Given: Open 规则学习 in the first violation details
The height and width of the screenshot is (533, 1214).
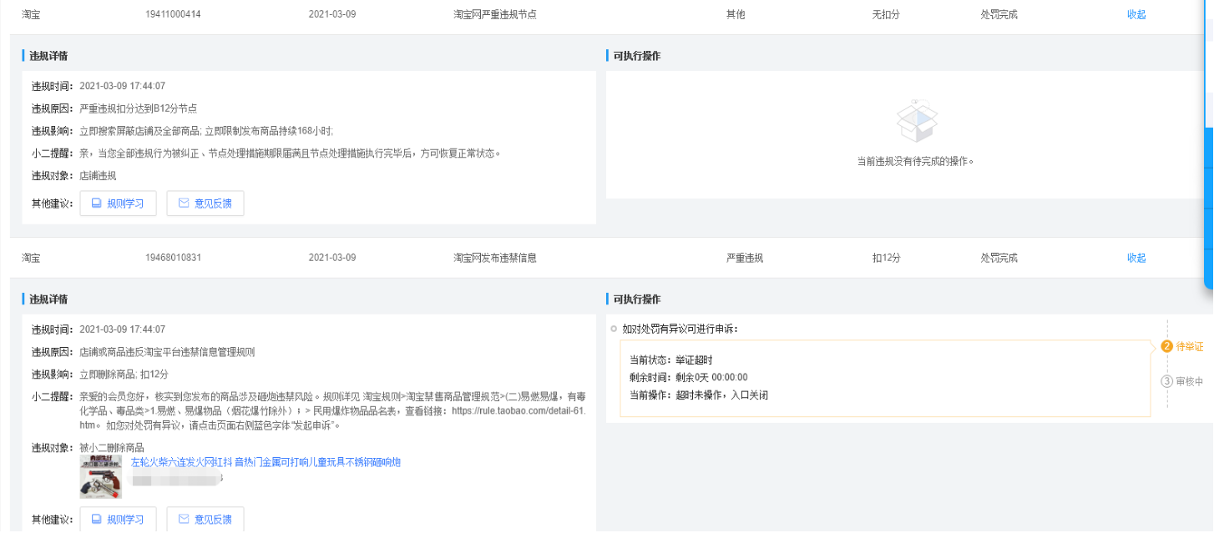Looking at the screenshot, I should (118, 204).
